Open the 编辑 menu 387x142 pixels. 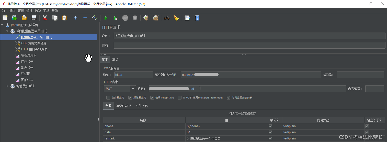click(12, 11)
